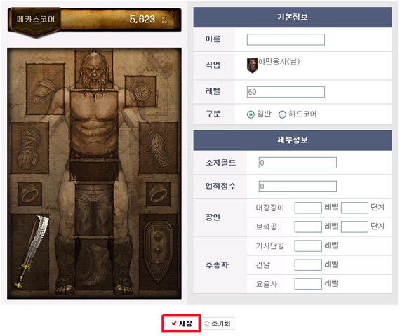Click the 대장장이 level input field
Screen dimensions: 407x336
(308, 208)
